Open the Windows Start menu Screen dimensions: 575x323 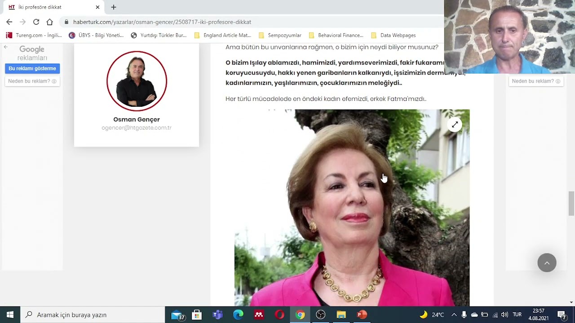coord(10,315)
